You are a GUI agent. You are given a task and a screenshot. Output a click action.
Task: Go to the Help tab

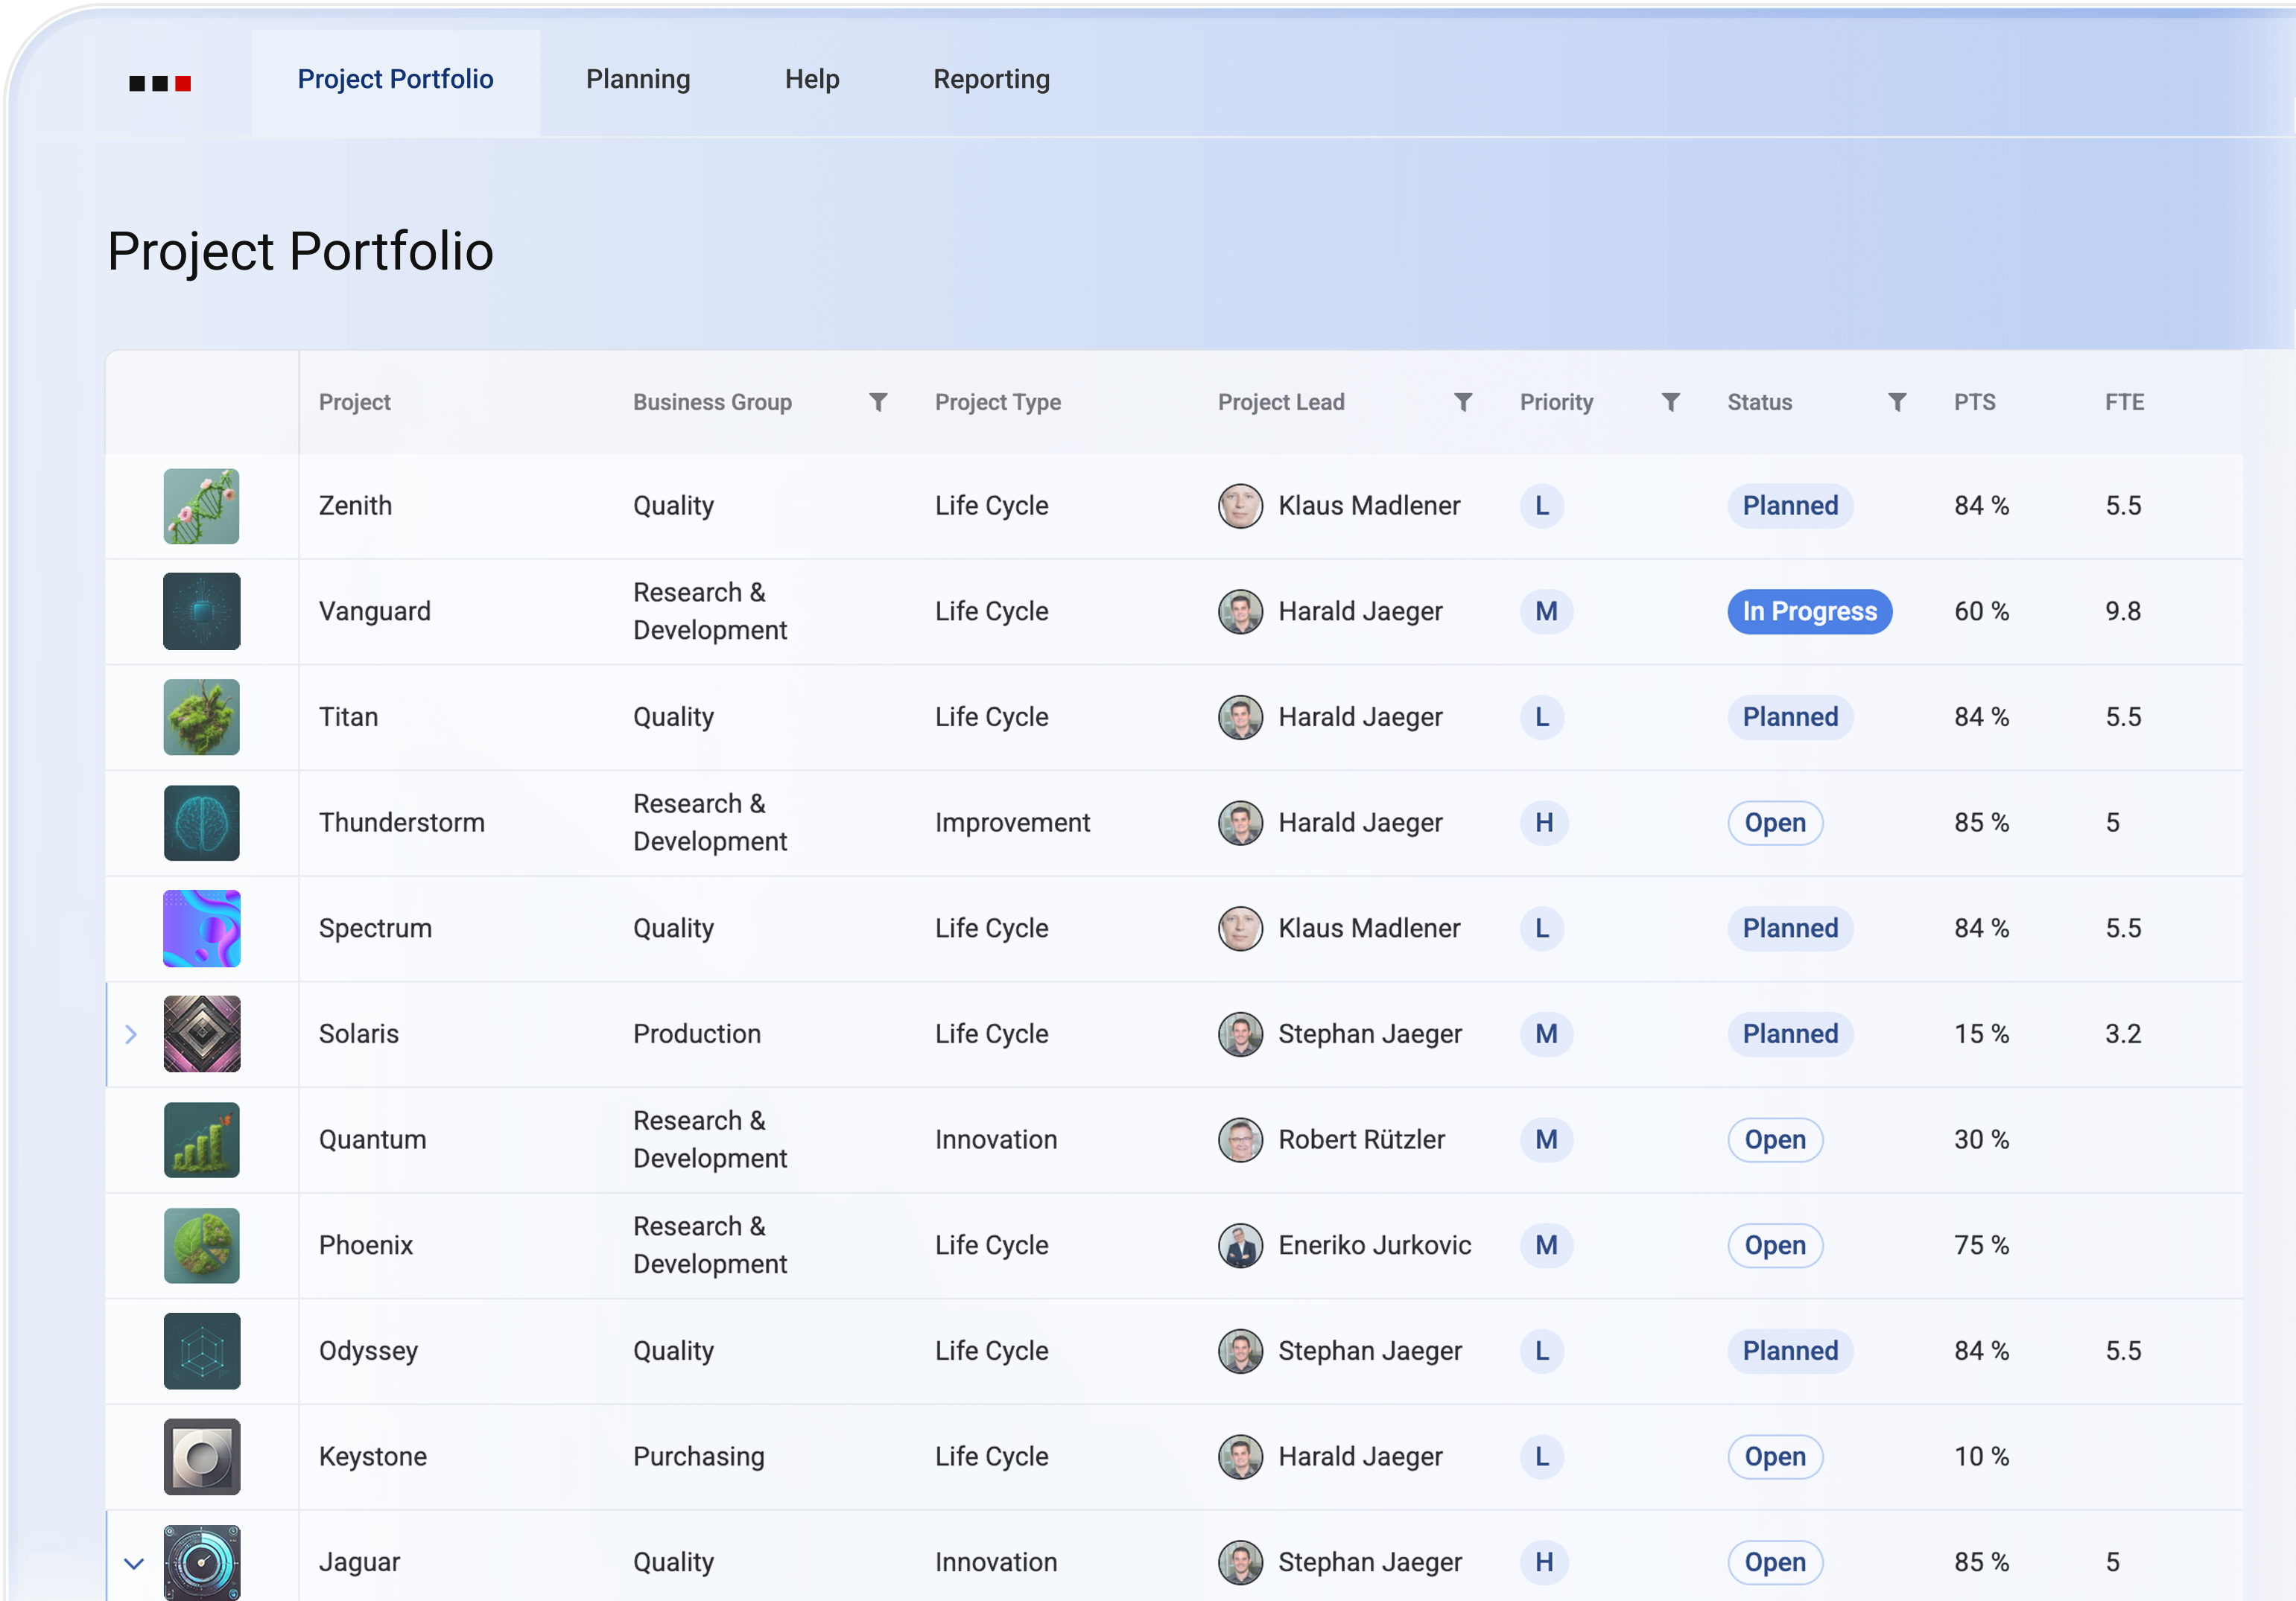click(811, 79)
